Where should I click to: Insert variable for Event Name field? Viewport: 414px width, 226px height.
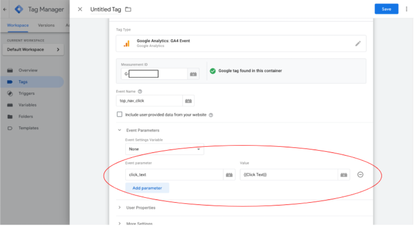[188, 101]
